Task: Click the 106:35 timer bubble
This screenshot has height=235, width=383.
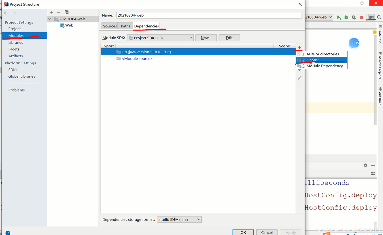Action: pos(354,43)
